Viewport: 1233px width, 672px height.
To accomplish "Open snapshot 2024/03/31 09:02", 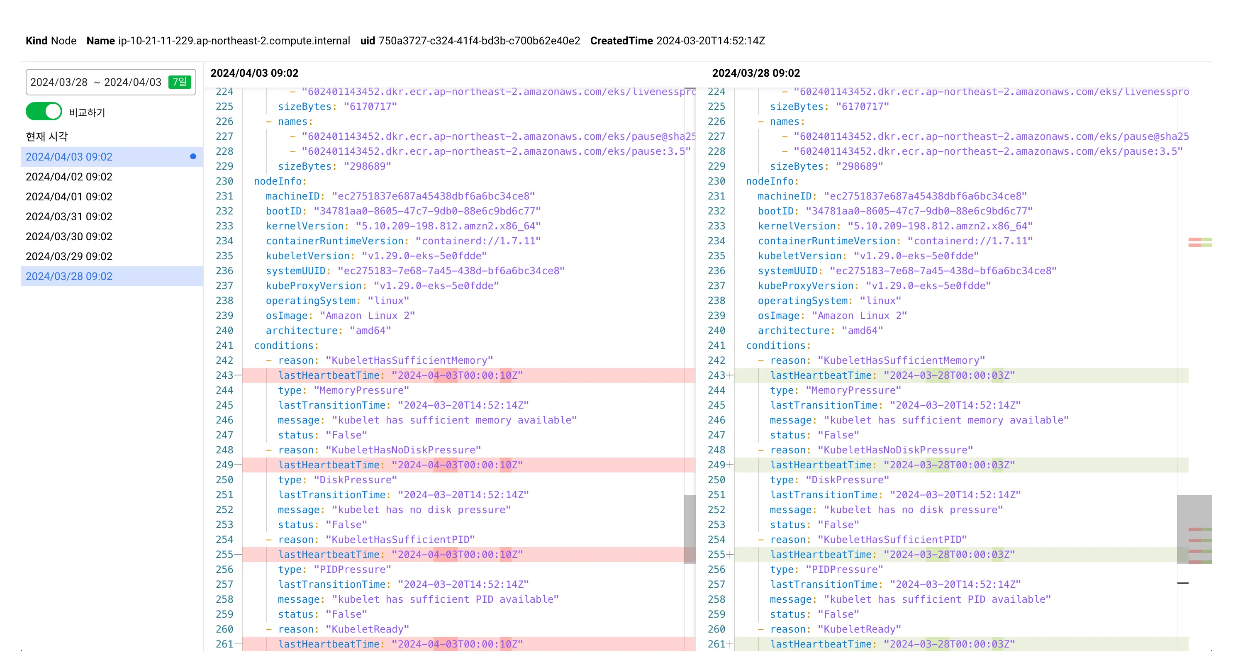I will click(x=69, y=217).
